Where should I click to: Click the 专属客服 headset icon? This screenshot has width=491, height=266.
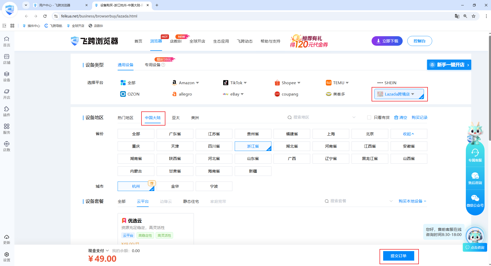pyautogui.click(x=475, y=155)
